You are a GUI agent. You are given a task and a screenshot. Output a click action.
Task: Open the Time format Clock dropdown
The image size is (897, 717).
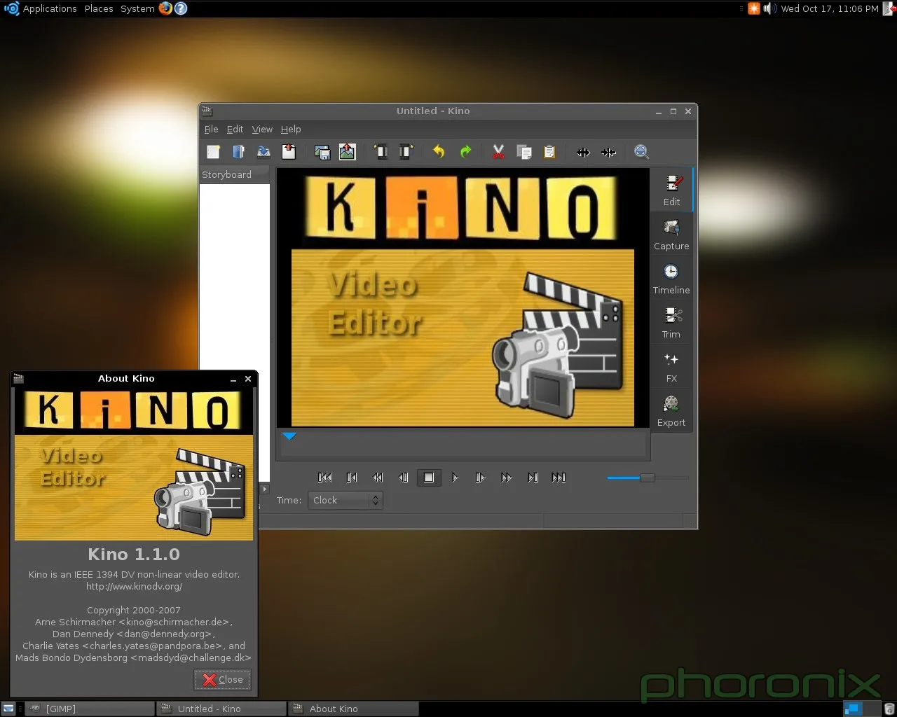click(345, 500)
